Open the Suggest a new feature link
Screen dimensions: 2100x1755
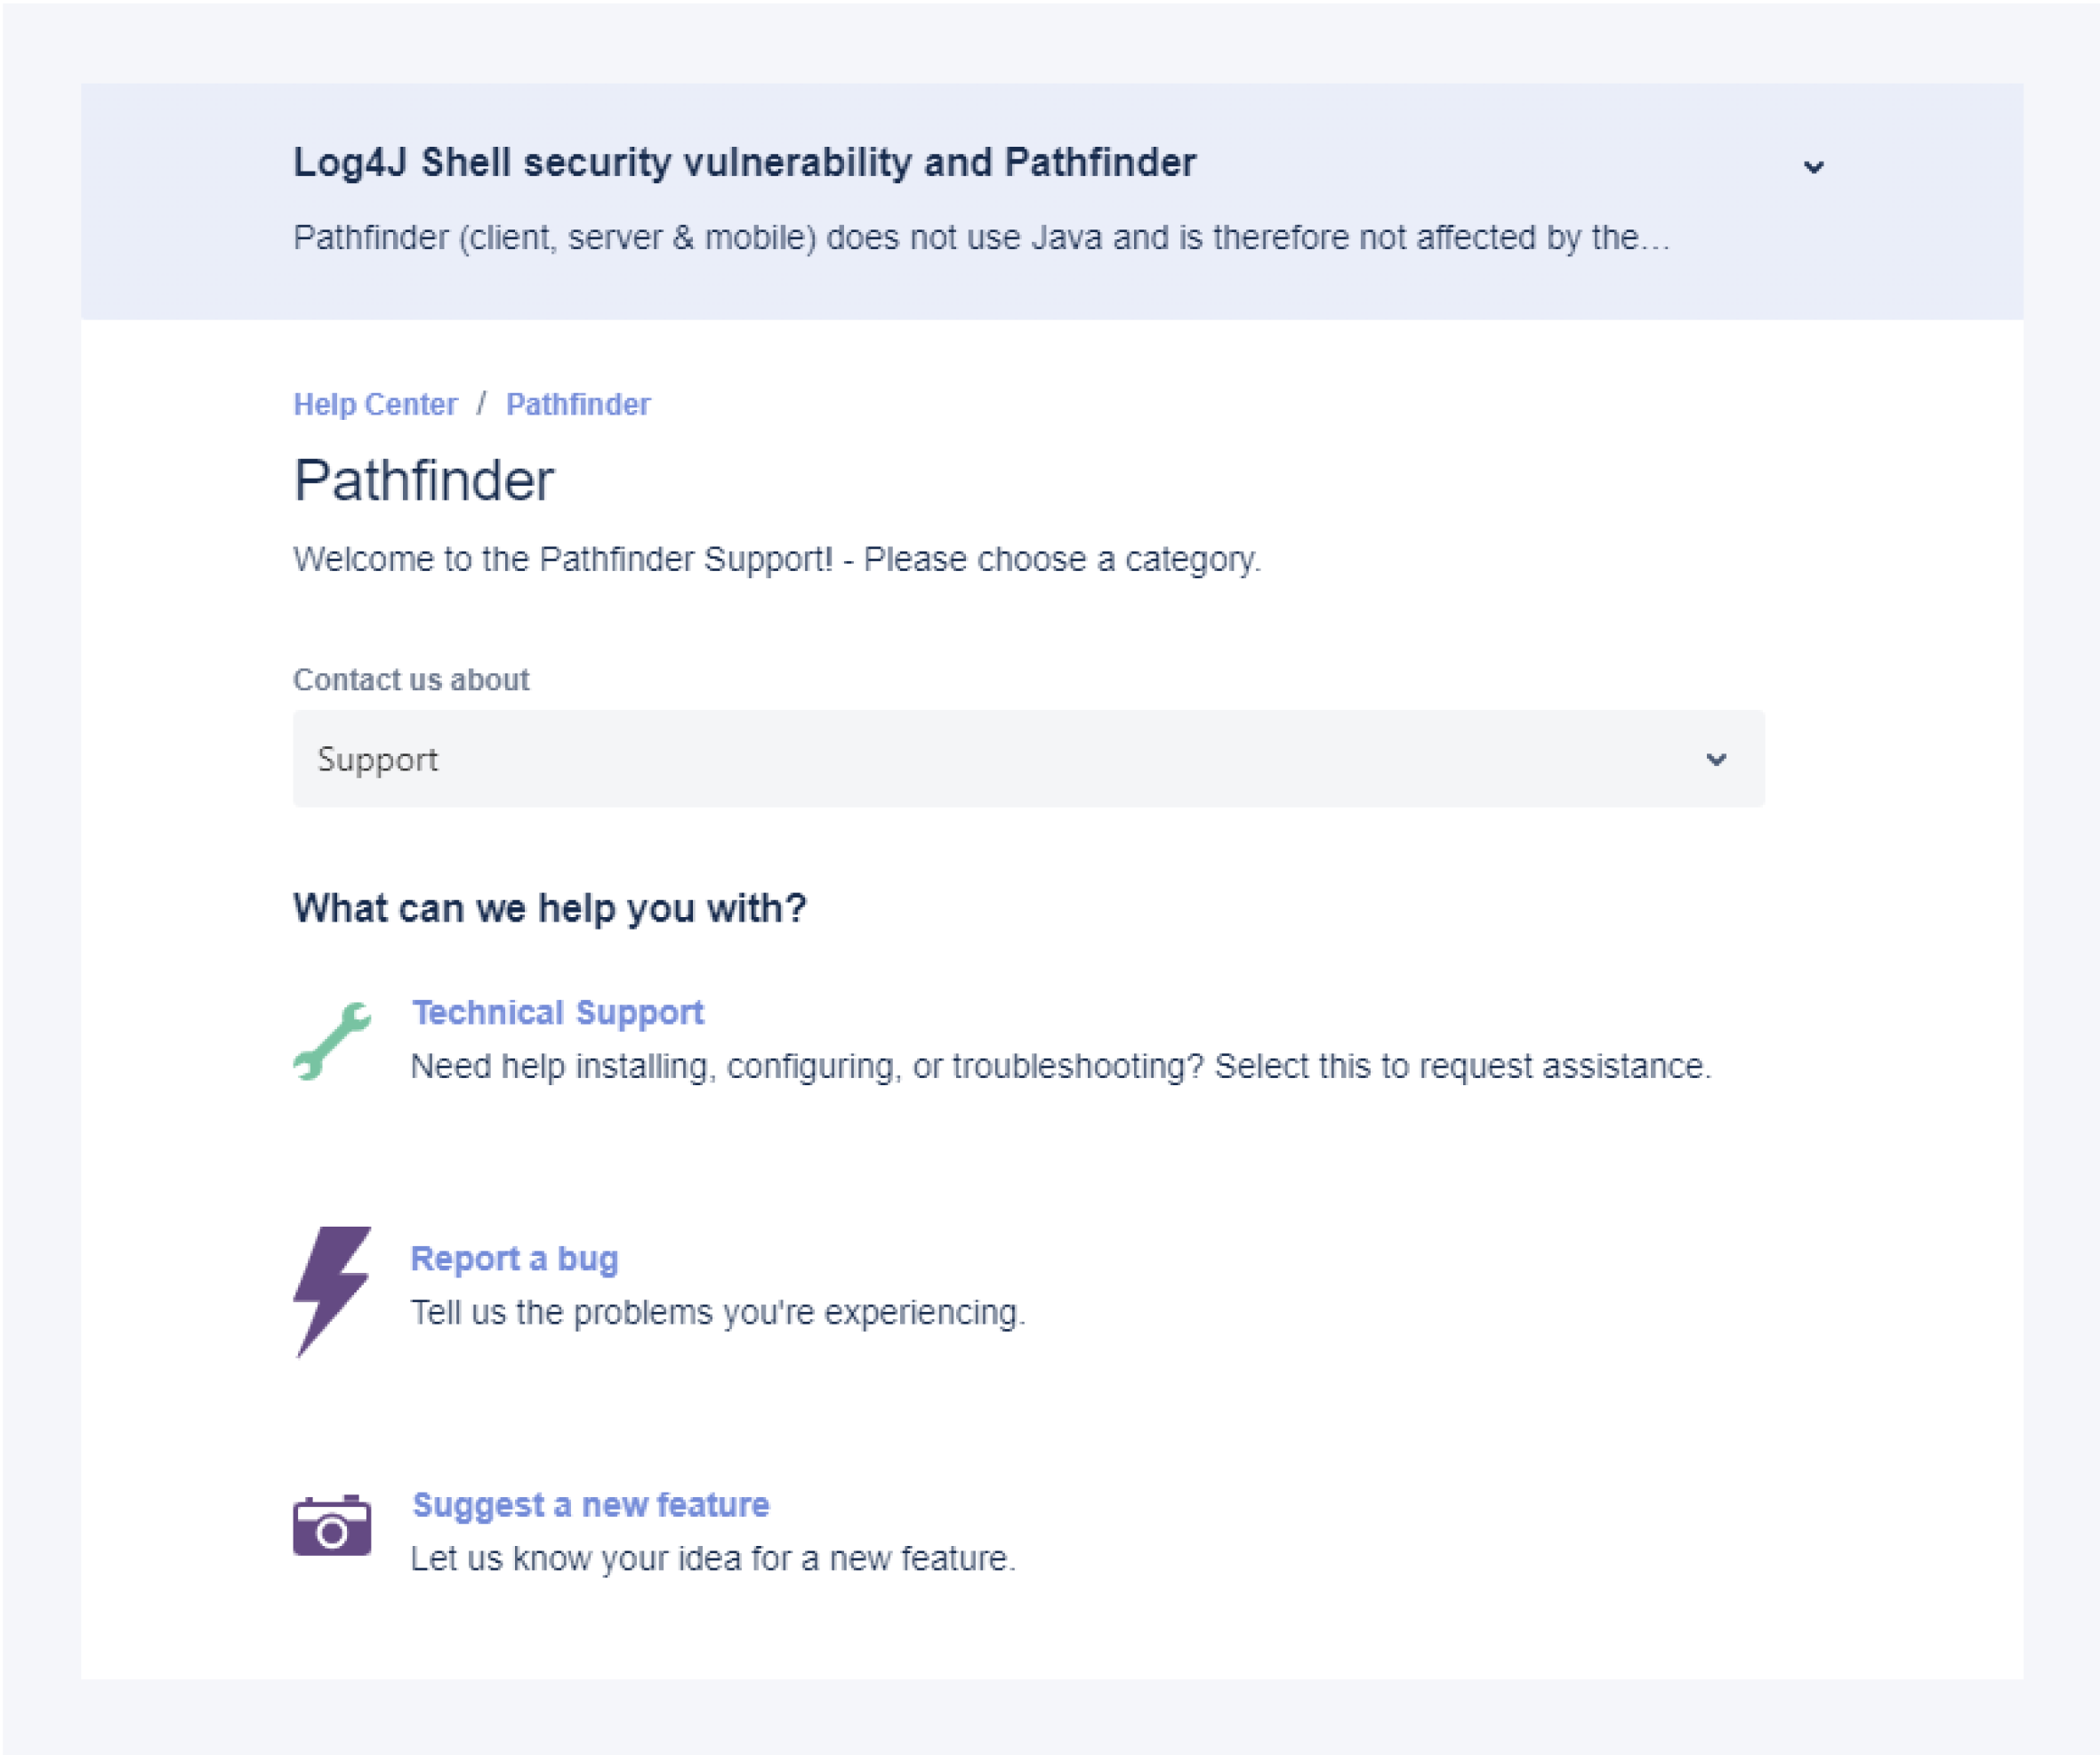pos(590,1505)
